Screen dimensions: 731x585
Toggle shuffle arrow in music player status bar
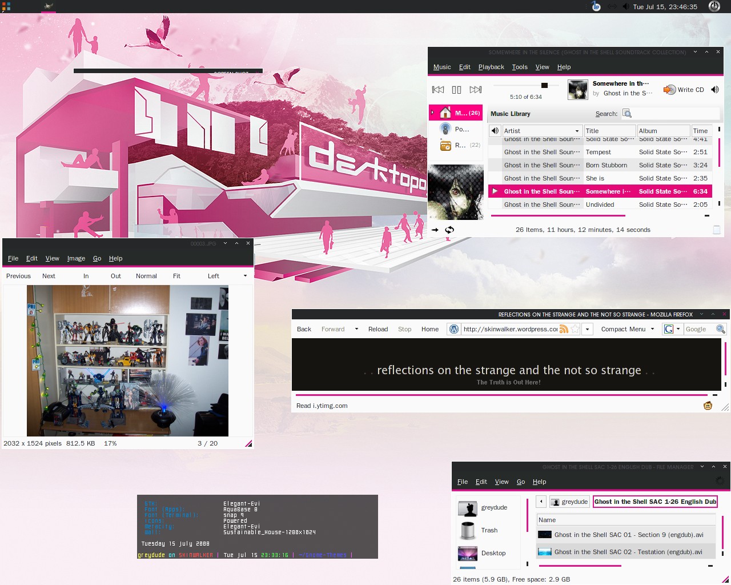point(435,230)
